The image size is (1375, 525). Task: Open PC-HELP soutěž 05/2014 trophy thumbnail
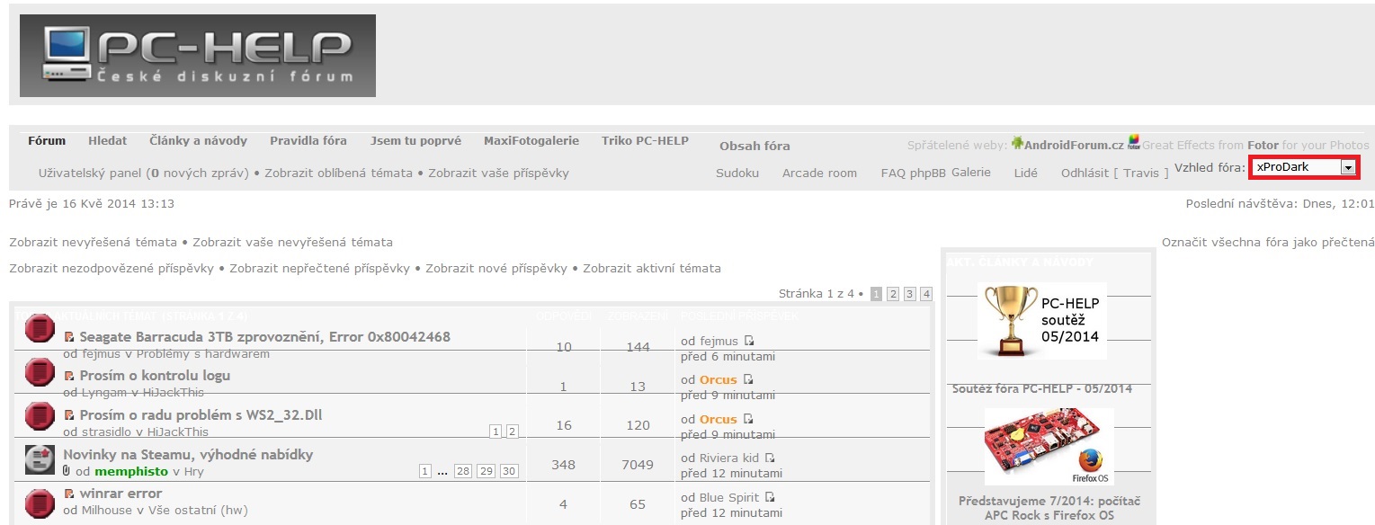(1042, 320)
